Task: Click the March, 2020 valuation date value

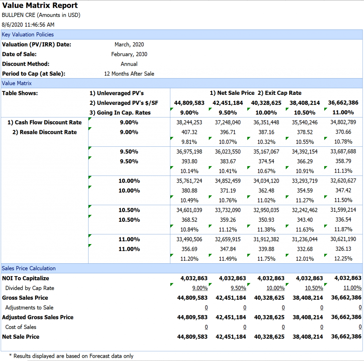Action: pos(129,44)
